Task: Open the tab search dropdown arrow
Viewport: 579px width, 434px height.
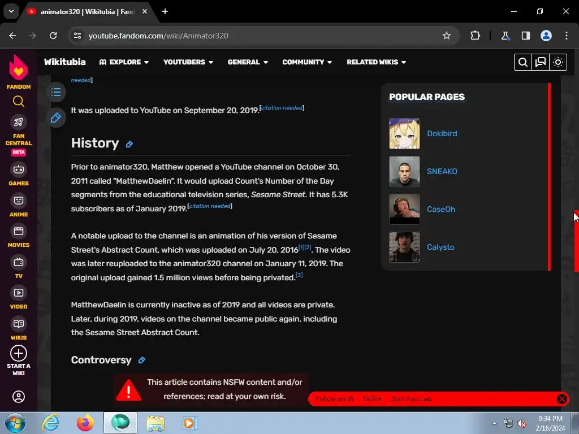Action: [11, 11]
